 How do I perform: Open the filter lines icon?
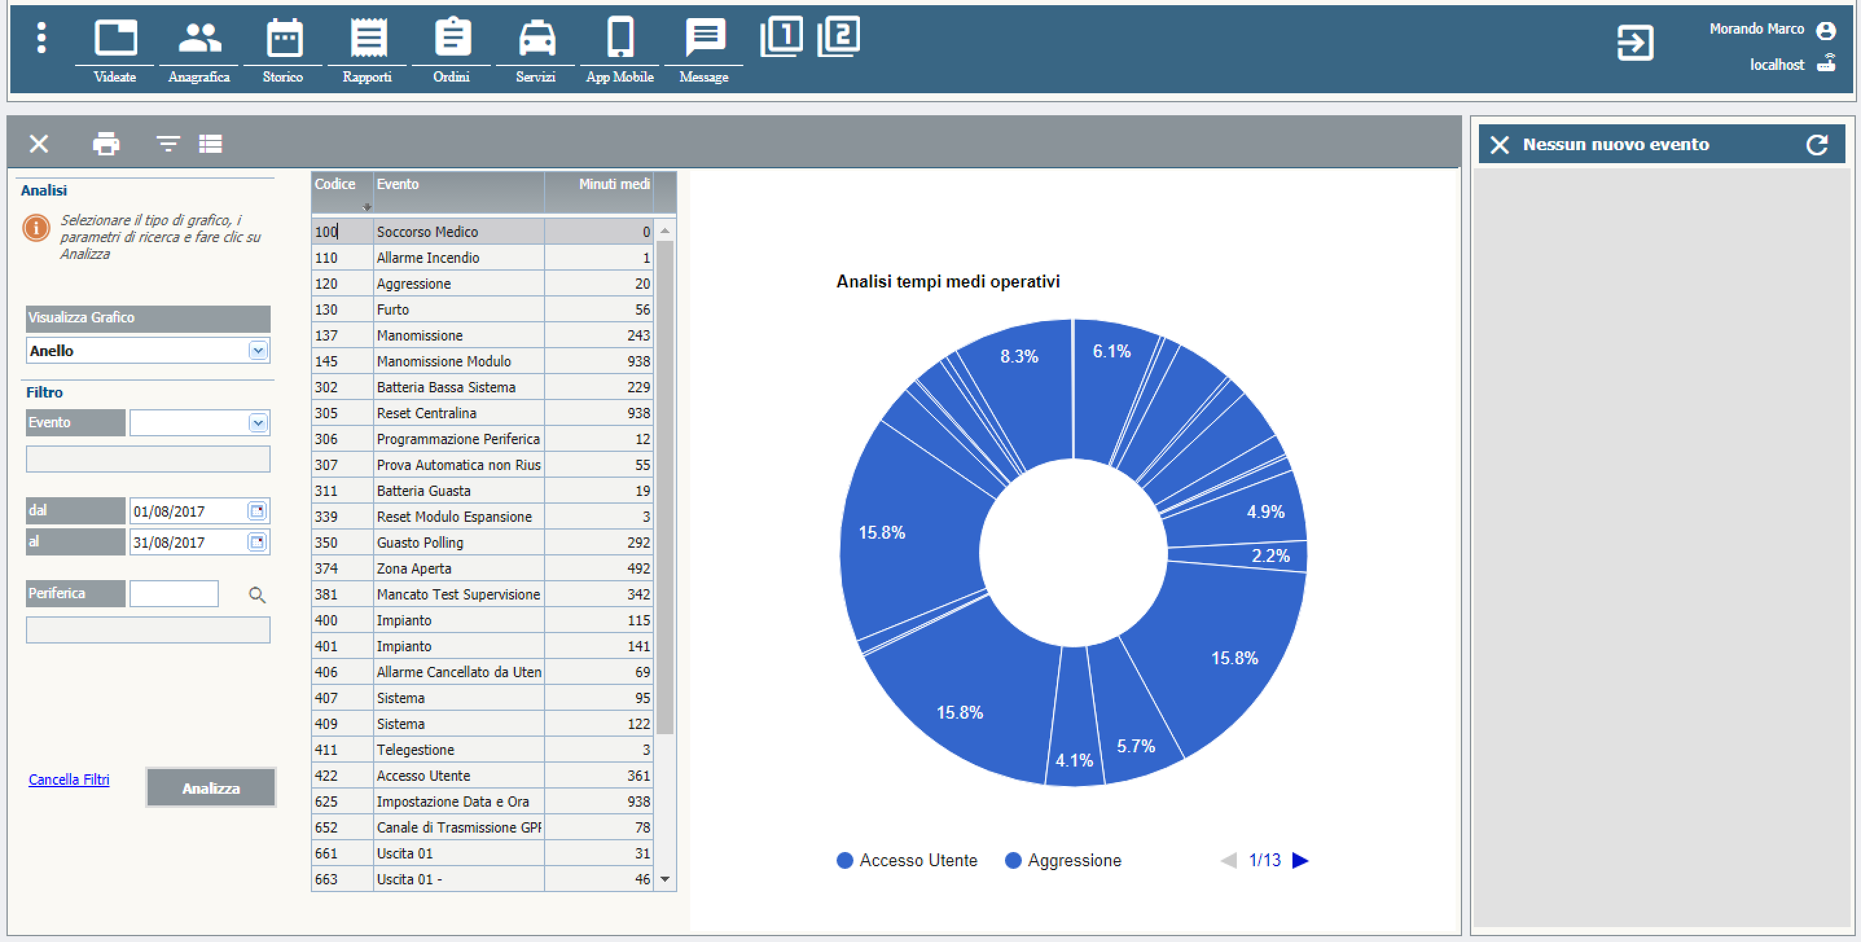pos(168,144)
